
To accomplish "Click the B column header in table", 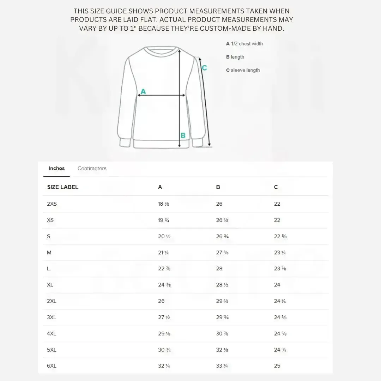I will click(218, 187).
